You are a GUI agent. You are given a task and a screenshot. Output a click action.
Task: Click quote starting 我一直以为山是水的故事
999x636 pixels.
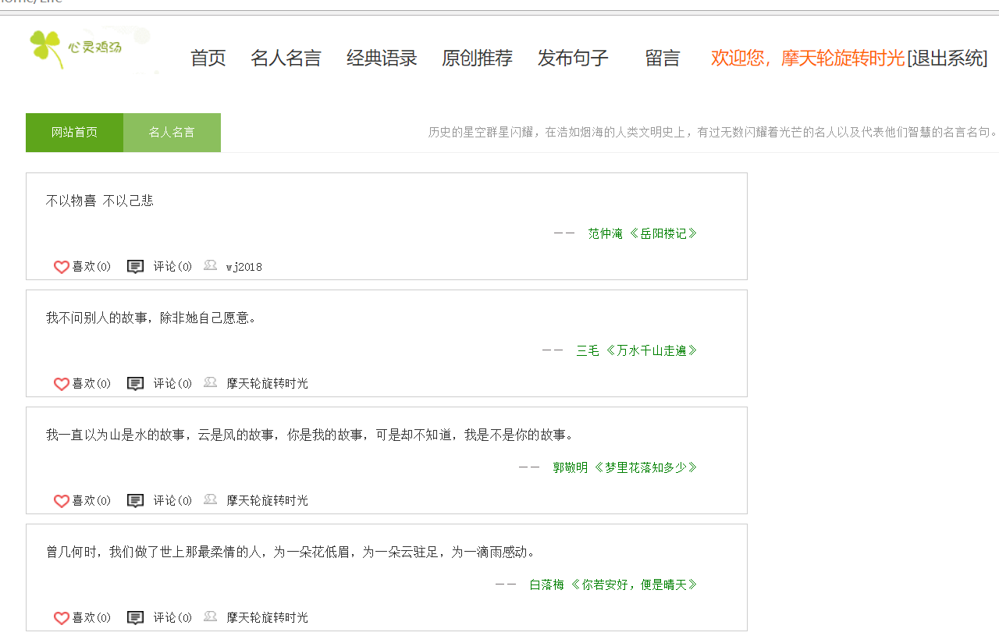click(311, 435)
